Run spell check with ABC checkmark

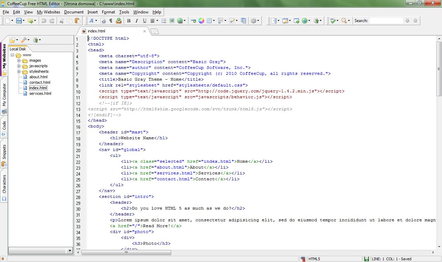pos(333,21)
